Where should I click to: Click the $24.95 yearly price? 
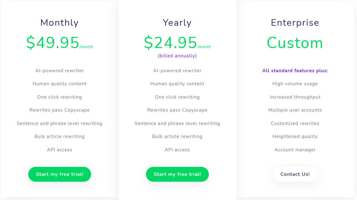[171, 43]
